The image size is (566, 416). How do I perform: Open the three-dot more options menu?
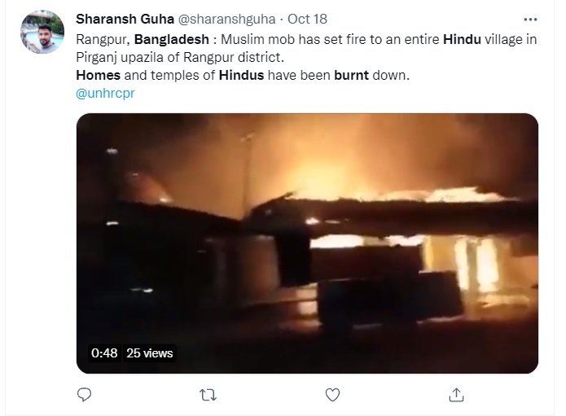pyautogui.click(x=530, y=20)
